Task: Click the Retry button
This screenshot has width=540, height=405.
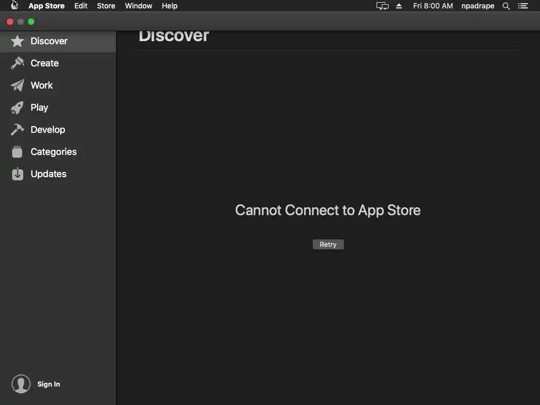Action: tap(328, 245)
